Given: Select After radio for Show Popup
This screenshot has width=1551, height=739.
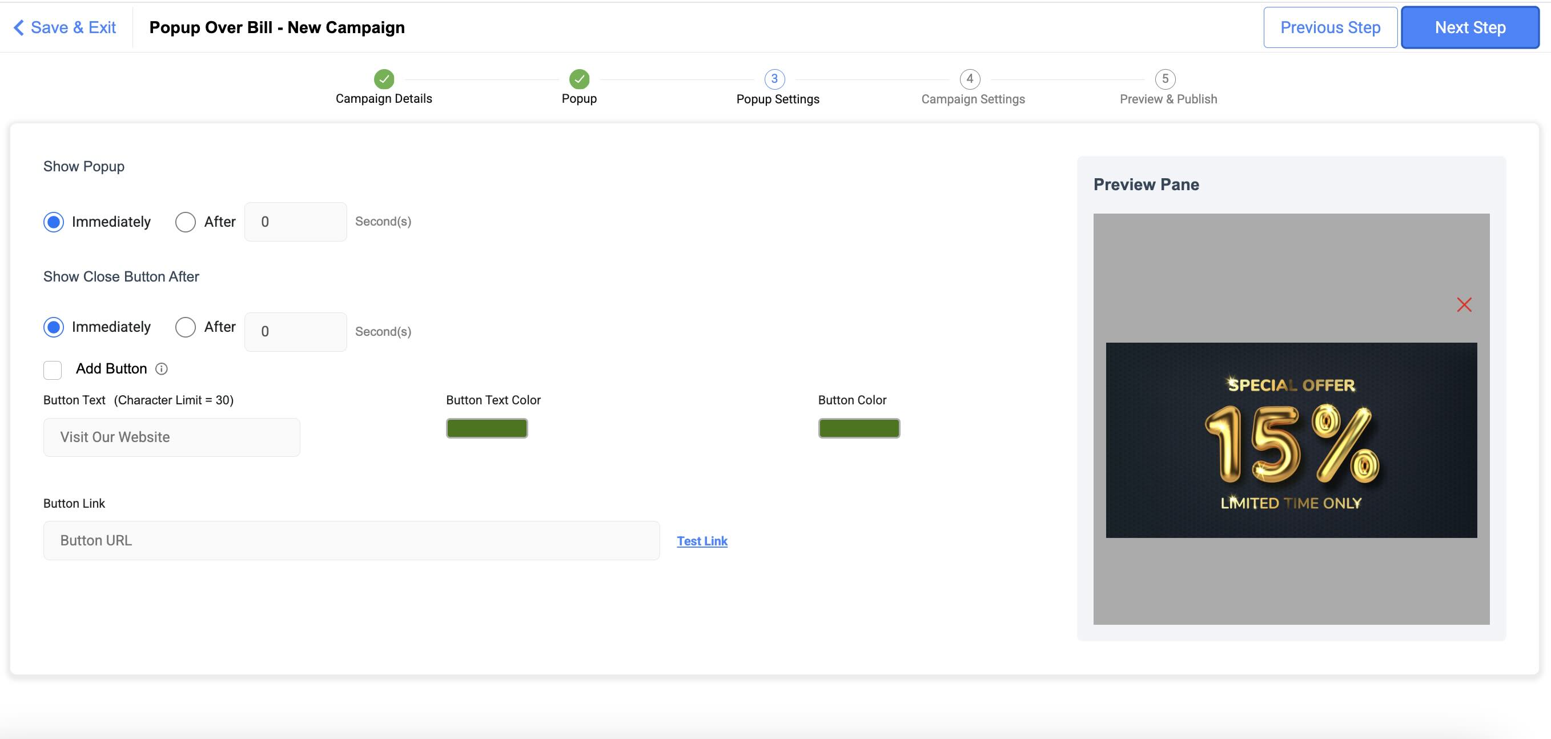Looking at the screenshot, I should 186,222.
